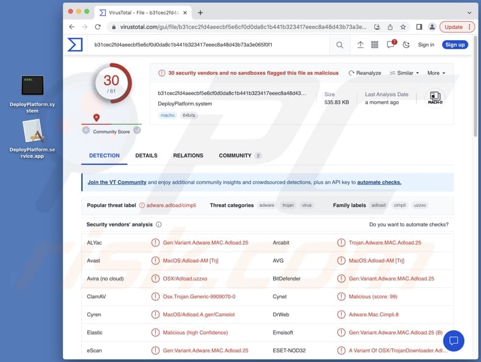The image size is (481, 362).
Task: Click DrWeb result Adware.Mac.Cimpli.8
Action: [373, 315]
